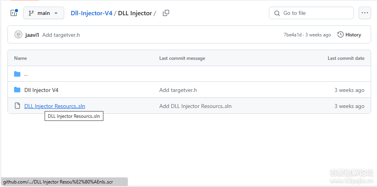Click the Dll Injector V4 folder icon

pos(17,90)
